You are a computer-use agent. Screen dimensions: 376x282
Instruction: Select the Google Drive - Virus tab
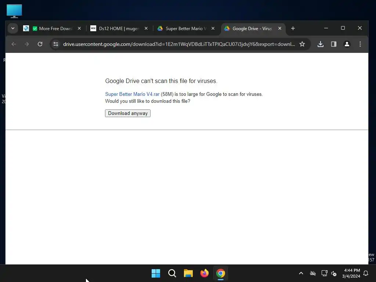click(x=252, y=29)
